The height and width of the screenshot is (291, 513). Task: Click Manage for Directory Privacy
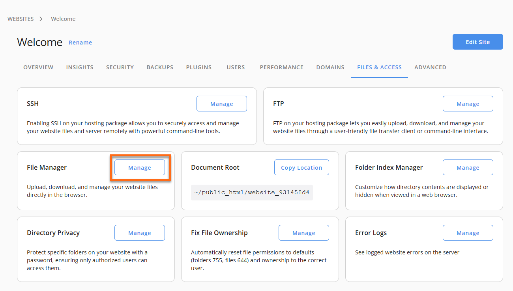[140, 233]
